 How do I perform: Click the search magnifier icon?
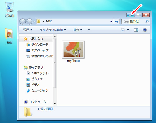pyautogui.click(x=147, y=22)
